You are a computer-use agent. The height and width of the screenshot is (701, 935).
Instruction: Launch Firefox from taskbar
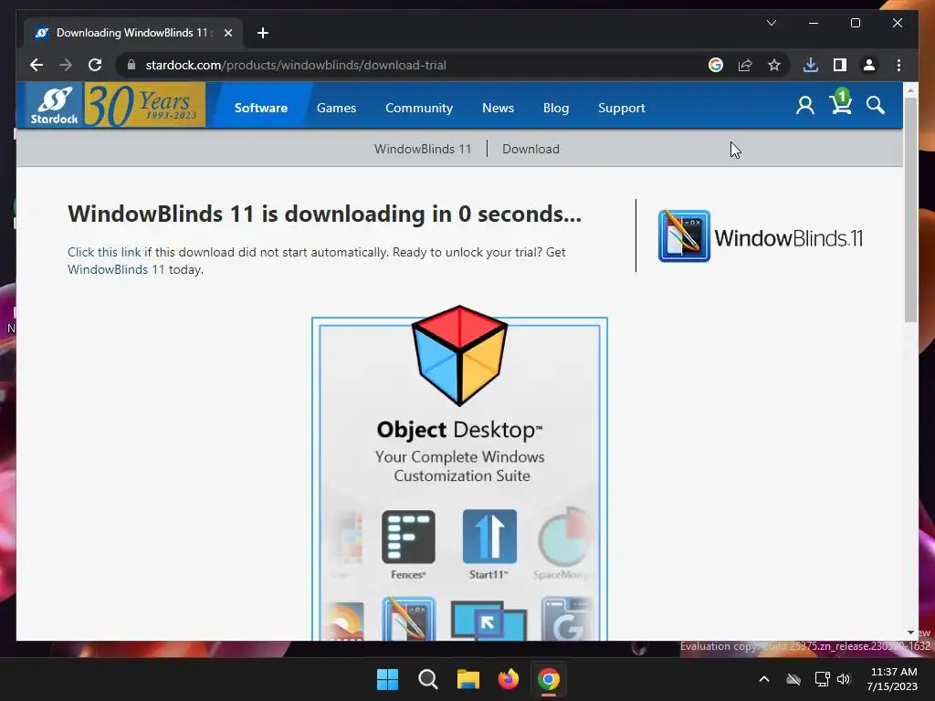508,679
